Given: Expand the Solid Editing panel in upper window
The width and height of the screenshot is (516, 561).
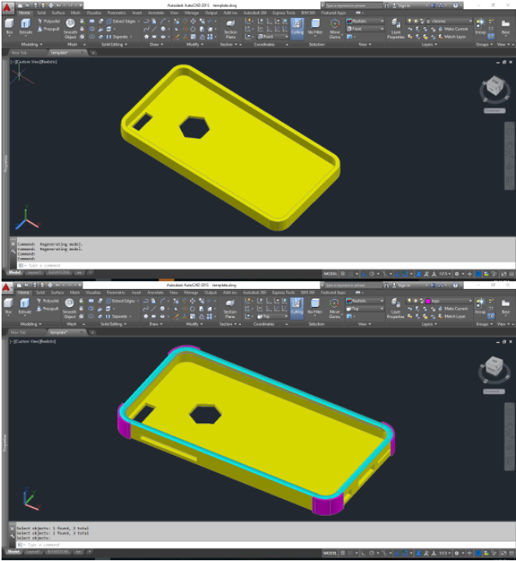Looking at the screenshot, I should (x=114, y=44).
